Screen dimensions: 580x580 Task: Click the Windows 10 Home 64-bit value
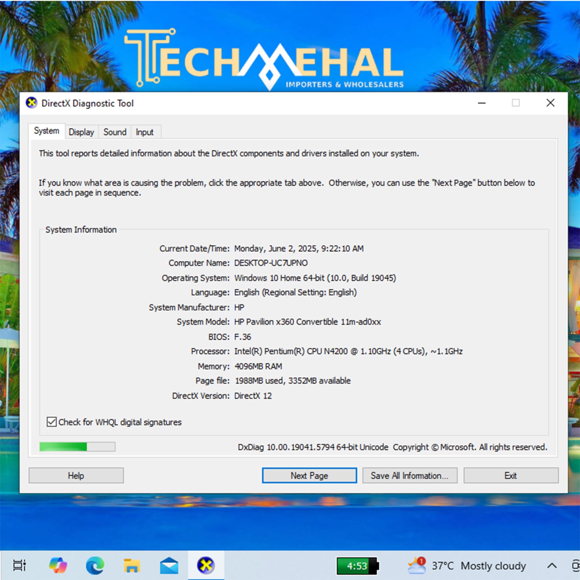315,278
